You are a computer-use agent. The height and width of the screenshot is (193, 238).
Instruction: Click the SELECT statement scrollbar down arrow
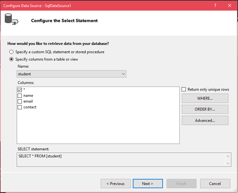click(228, 163)
